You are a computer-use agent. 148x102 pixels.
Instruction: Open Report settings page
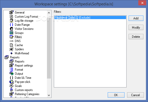[24, 65]
